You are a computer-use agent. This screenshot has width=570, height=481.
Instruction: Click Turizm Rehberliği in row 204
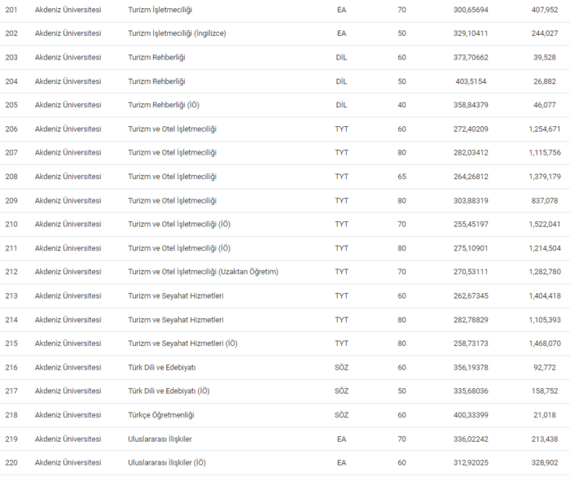[157, 81]
